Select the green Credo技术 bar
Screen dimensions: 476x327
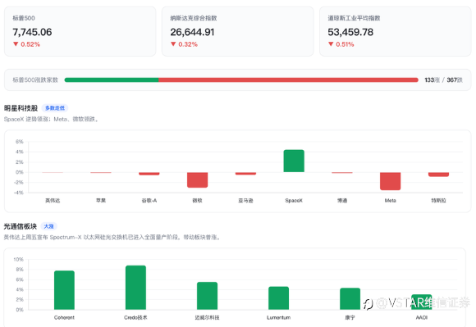(x=135, y=288)
